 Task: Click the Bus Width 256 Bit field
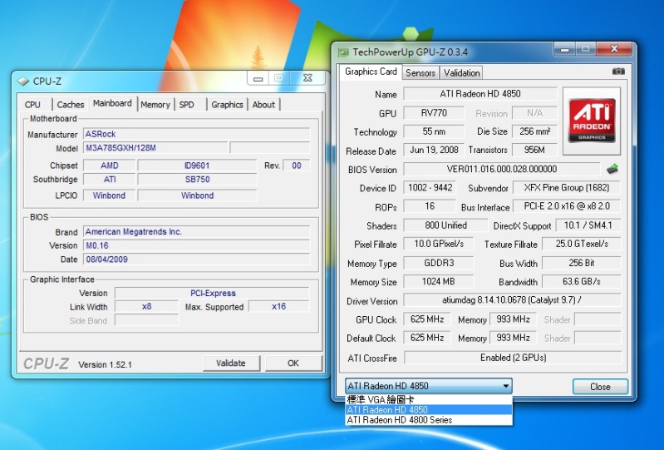582,263
